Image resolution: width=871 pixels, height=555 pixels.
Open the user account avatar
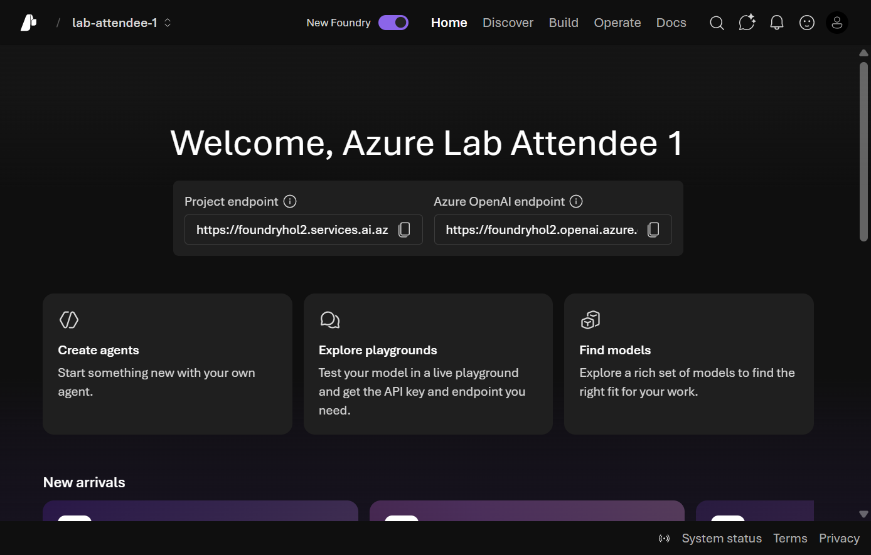point(837,23)
